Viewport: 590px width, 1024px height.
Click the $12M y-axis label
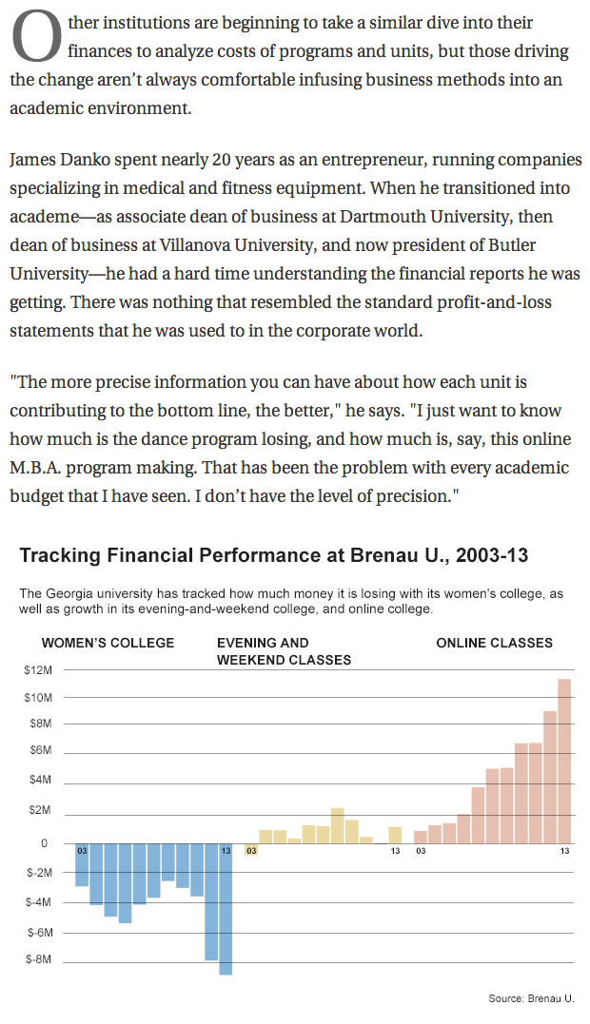point(38,670)
